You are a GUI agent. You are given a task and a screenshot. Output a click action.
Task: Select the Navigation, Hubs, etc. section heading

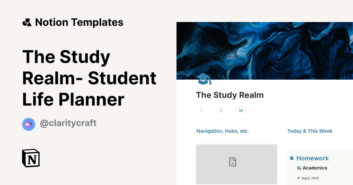(x=223, y=131)
